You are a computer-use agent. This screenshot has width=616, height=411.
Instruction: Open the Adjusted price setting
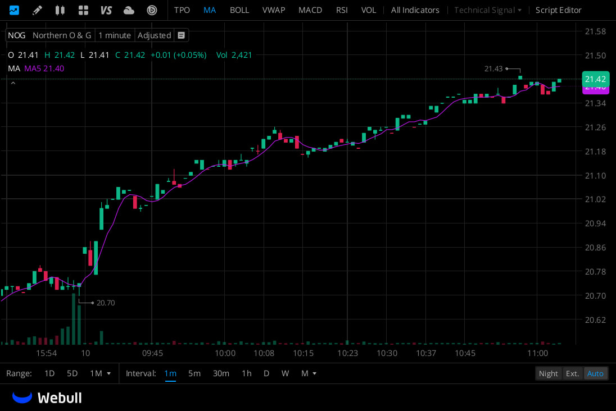154,35
